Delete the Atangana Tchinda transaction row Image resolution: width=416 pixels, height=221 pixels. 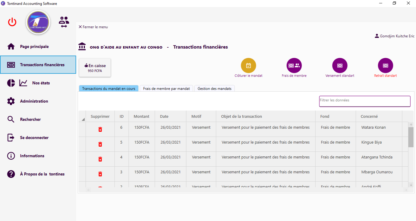click(100, 159)
